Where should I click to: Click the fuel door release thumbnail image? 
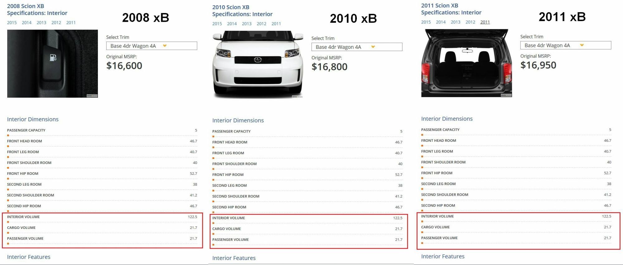coord(52,64)
